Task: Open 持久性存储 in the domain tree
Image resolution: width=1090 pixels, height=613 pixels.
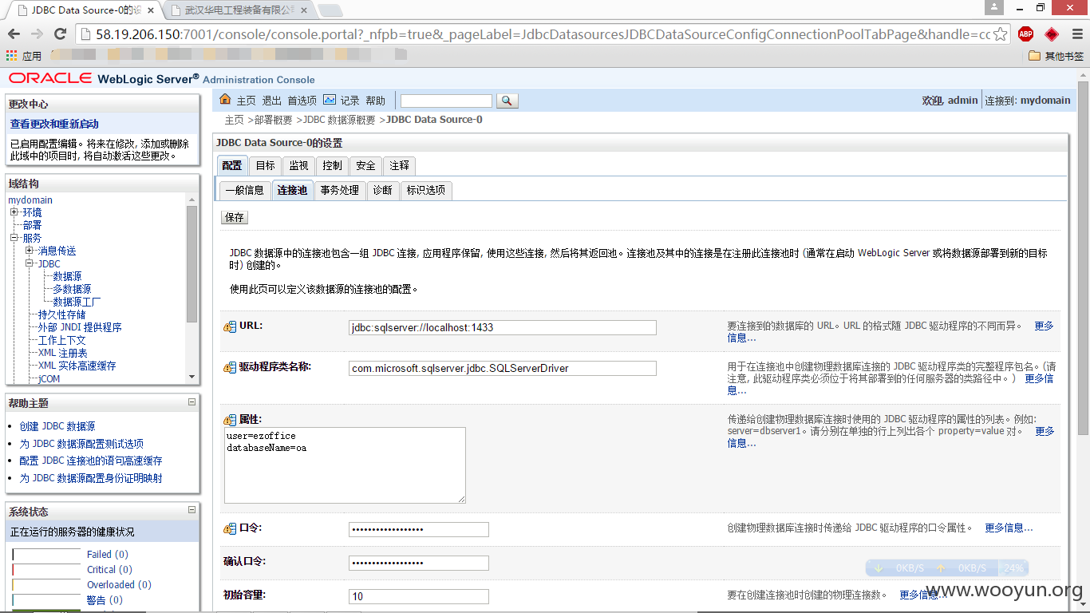Action: [x=61, y=314]
